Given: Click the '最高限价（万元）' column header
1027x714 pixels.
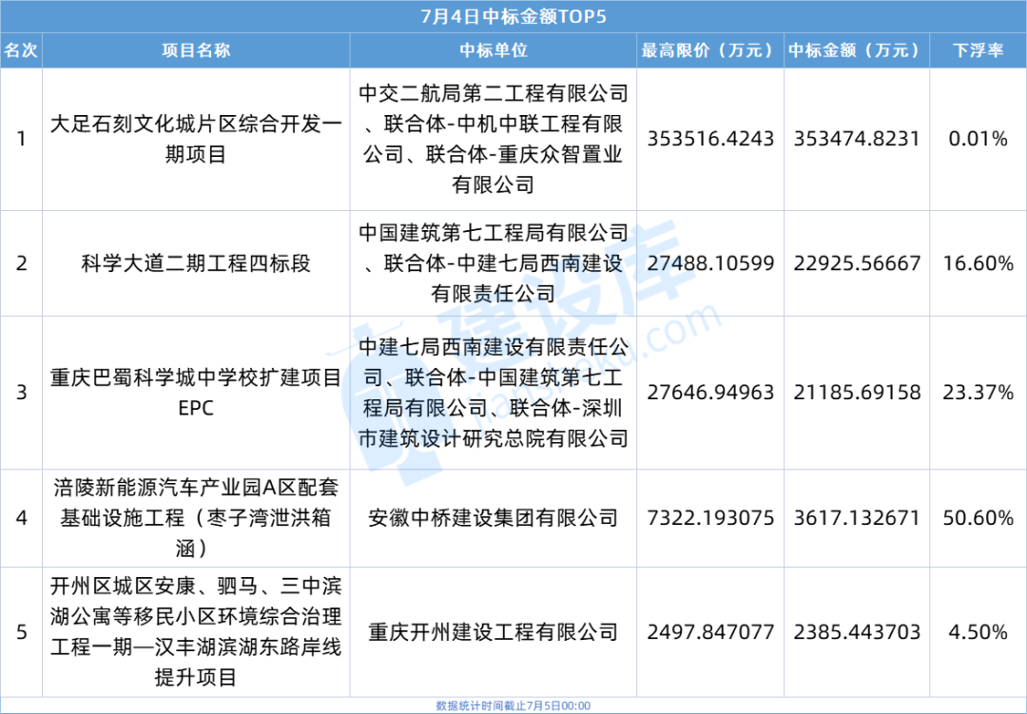Looking at the screenshot, I should [x=710, y=50].
